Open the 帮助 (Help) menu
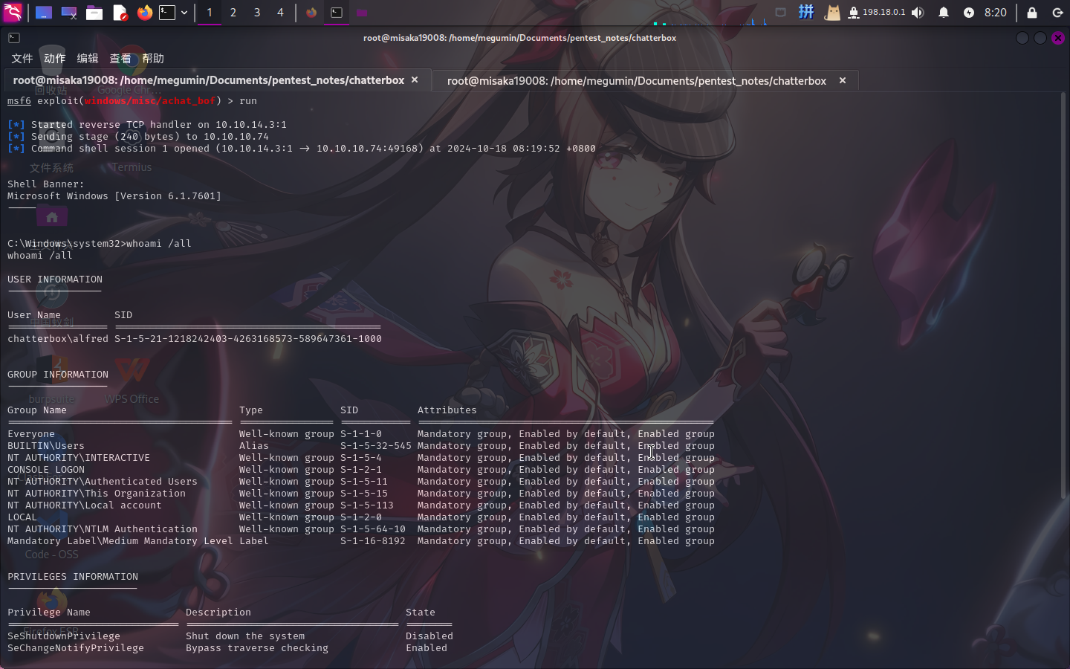Viewport: 1070px width, 669px height. click(x=153, y=58)
